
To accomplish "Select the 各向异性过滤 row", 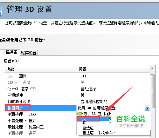I will [77, 102].
